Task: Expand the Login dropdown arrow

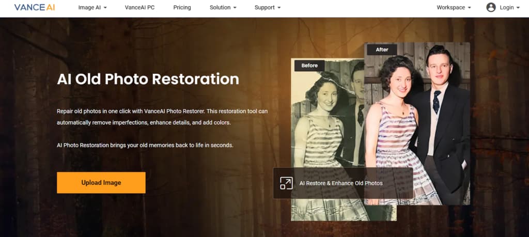Action: pyautogui.click(x=518, y=7)
